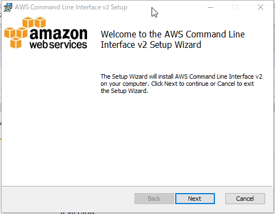Close the AWS CLI setup window
The height and width of the screenshot is (214, 275).
pos(261,7)
